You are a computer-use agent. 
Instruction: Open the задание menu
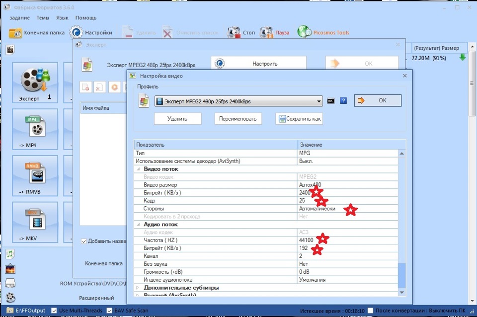click(x=19, y=18)
